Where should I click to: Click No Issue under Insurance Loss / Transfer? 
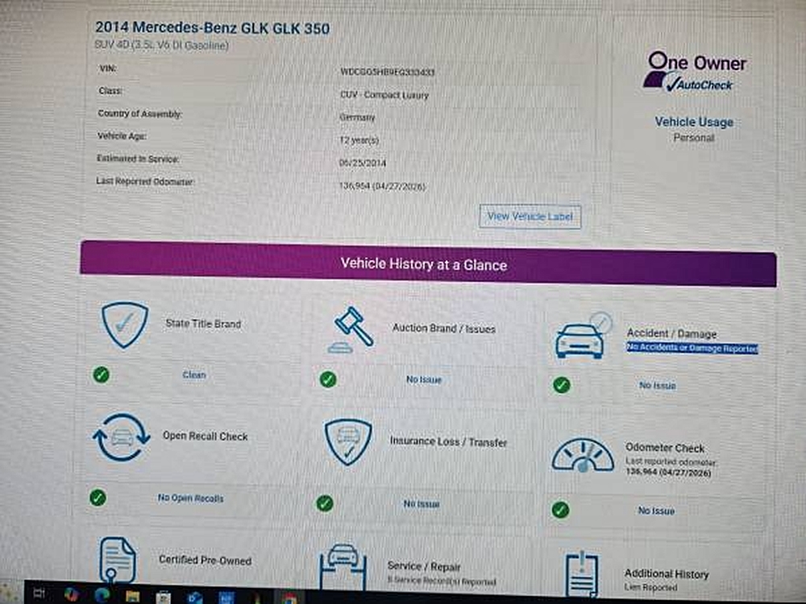tap(422, 504)
